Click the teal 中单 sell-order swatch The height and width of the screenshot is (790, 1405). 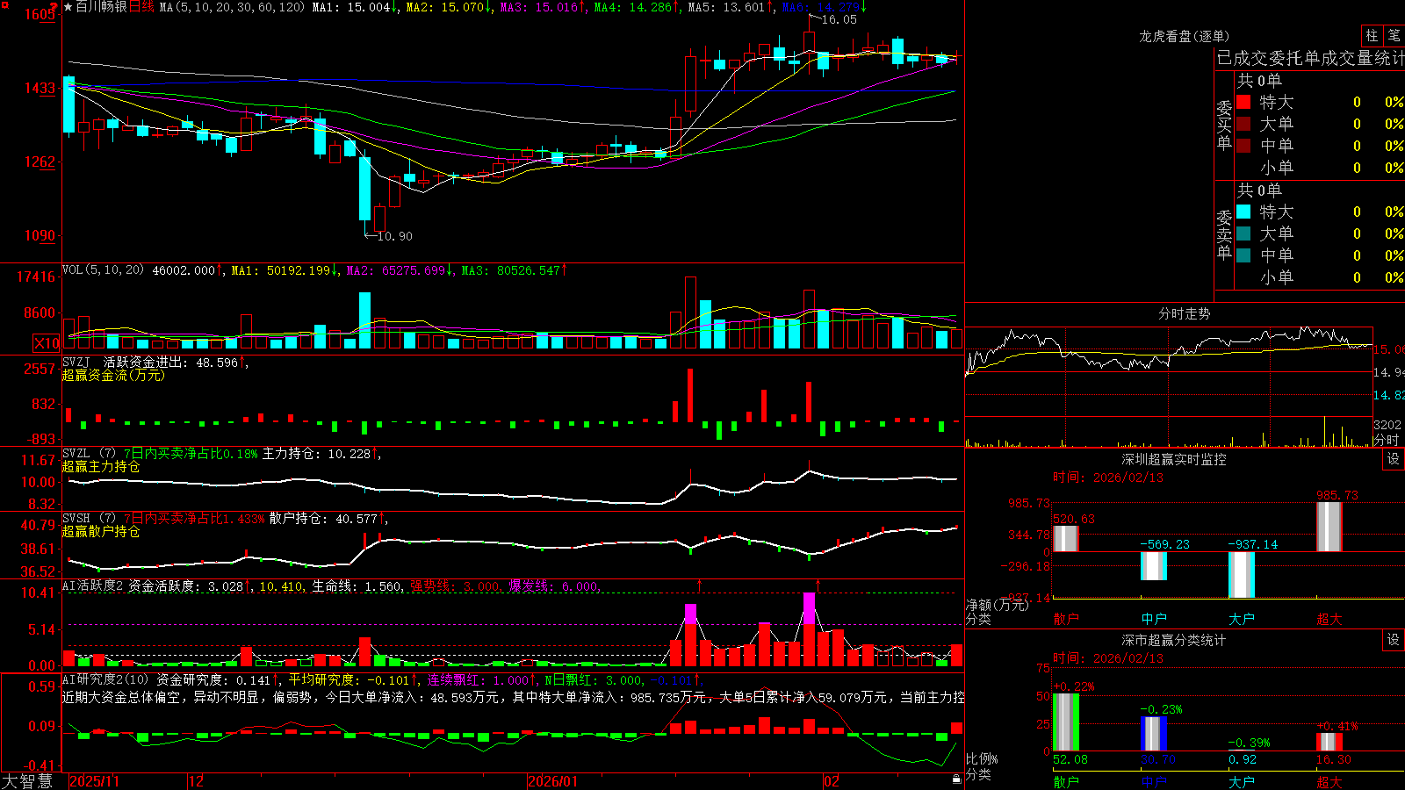(1243, 255)
